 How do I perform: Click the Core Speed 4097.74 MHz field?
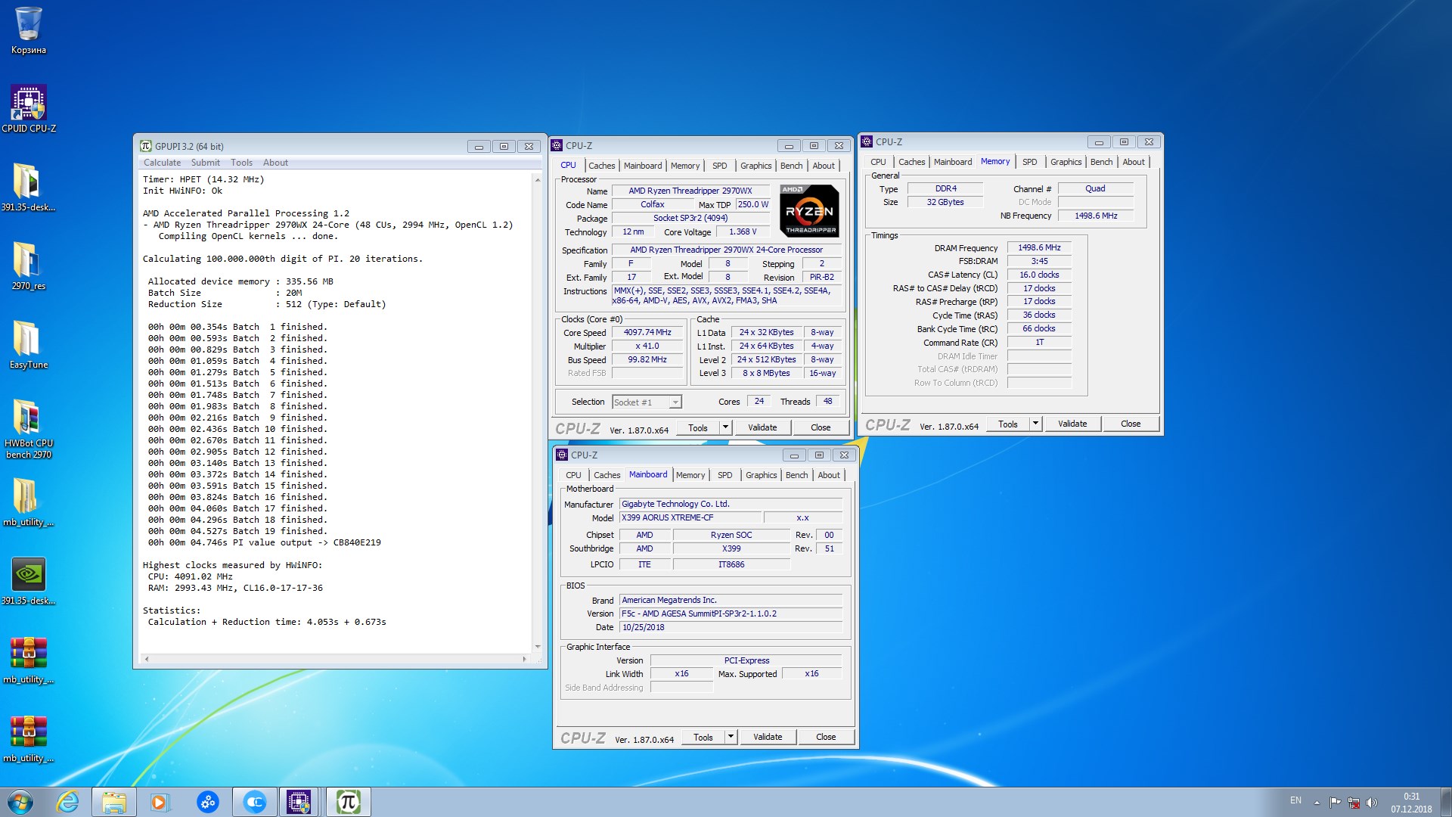(x=647, y=333)
